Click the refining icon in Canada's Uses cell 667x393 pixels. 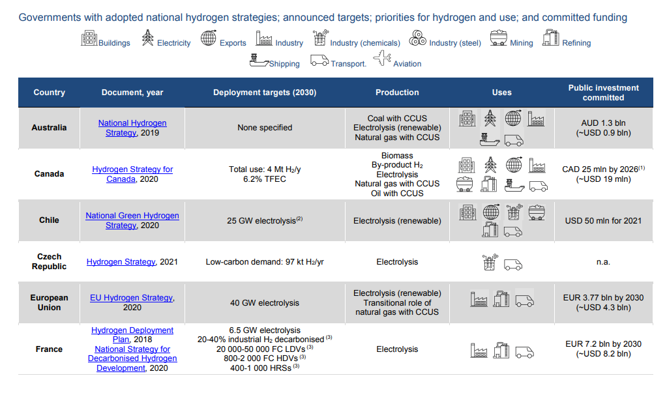point(489,184)
